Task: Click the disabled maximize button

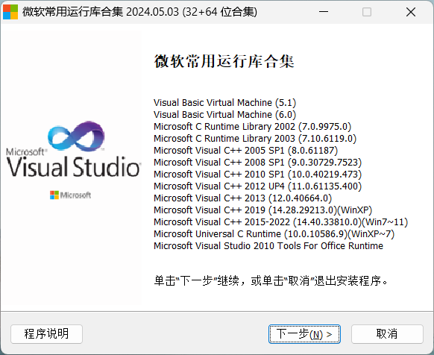Action: [367, 12]
